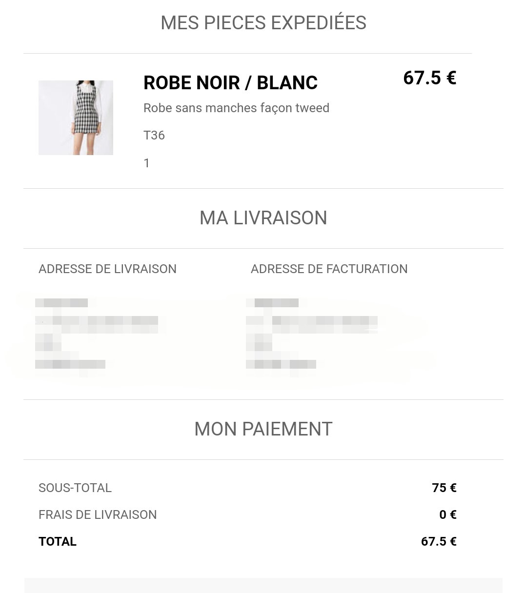This screenshot has width=525, height=593.
Task: Select the 'Robe sans manches façon tweed' description
Action: click(236, 108)
